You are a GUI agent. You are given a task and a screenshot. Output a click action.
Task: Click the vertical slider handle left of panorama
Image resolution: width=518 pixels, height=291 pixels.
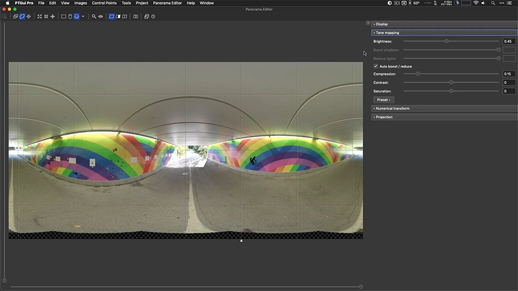(x=4, y=281)
